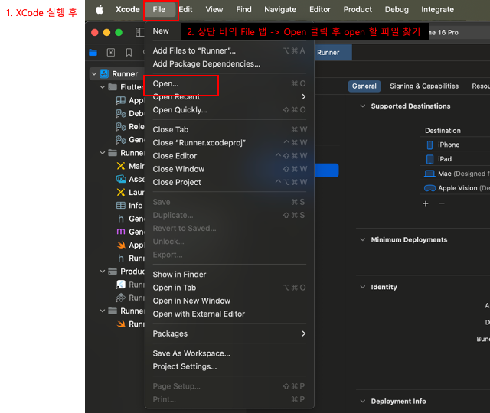Choose Close "Runner.xcodeproj" menu item
The height and width of the screenshot is (413, 490).
tap(229, 143)
